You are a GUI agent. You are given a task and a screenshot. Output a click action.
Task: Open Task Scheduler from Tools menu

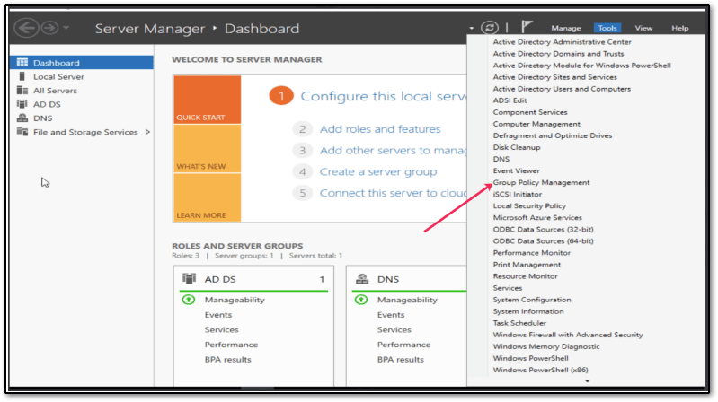[519, 323]
